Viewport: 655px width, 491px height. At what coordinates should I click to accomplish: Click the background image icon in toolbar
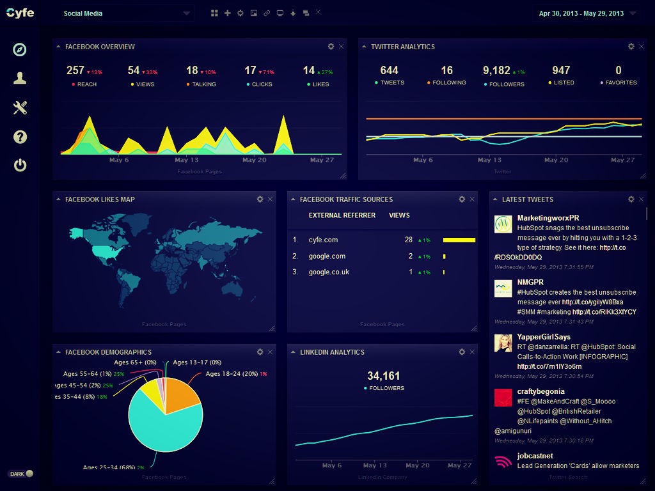pyautogui.click(x=253, y=13)
